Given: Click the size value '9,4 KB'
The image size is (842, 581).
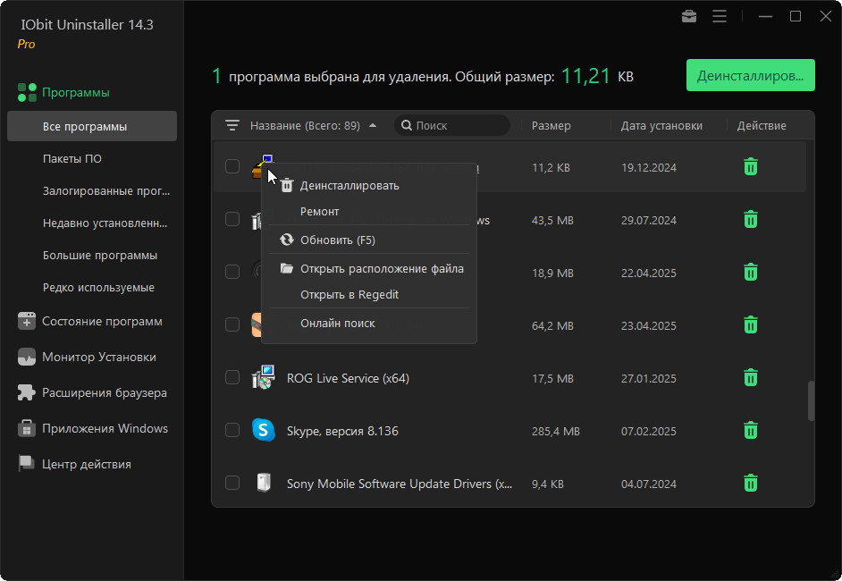Looking at the screenshot, I should [548, 484].
